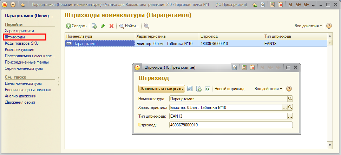Click help question icon in Штрихкод dialog
The width and height of the screenshot is (341, 155).
coord(289,89)
